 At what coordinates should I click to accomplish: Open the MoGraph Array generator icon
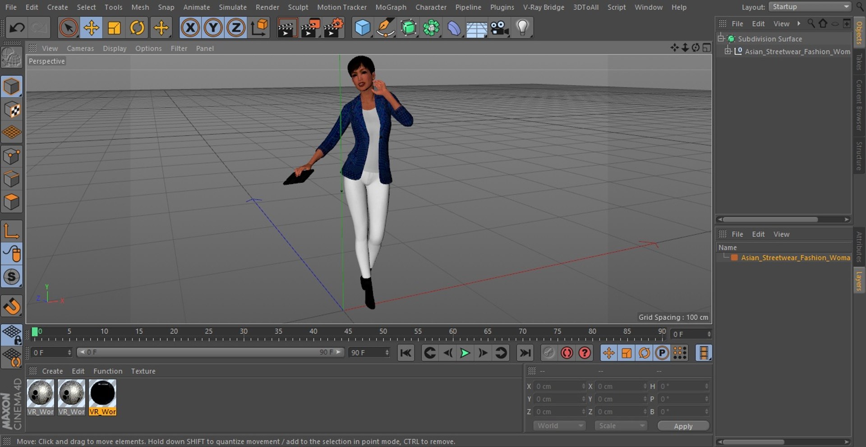tap(431, 28)
